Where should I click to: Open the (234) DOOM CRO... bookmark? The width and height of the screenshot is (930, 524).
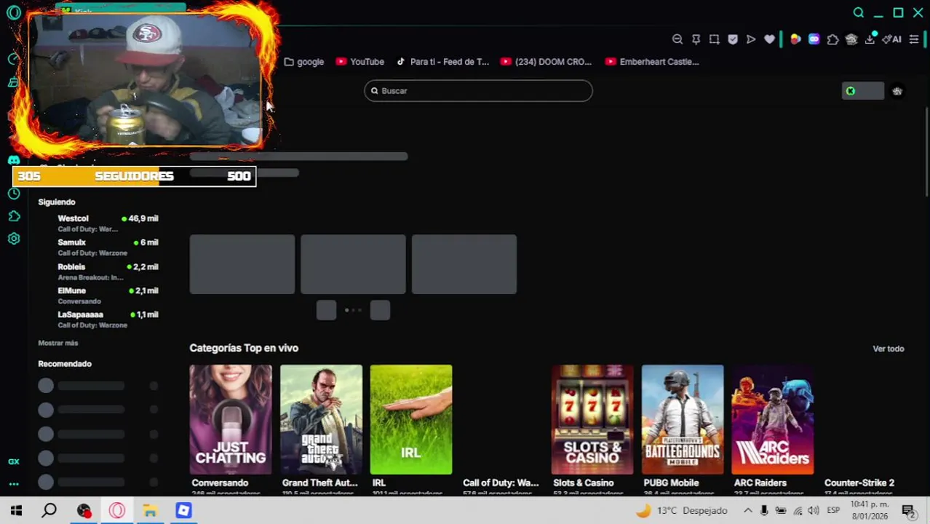tap(547, 62)
